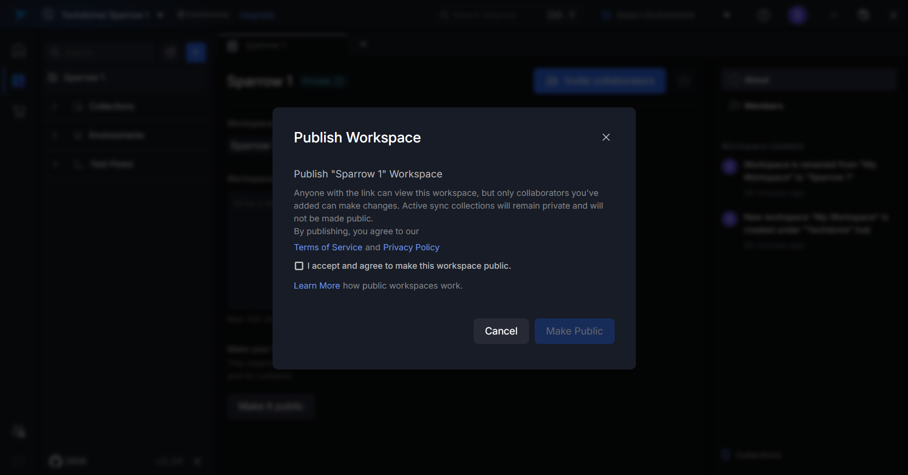Click the GitHub icon at bottom left
This screenshot has height=475, width=908.
point(56,461)
